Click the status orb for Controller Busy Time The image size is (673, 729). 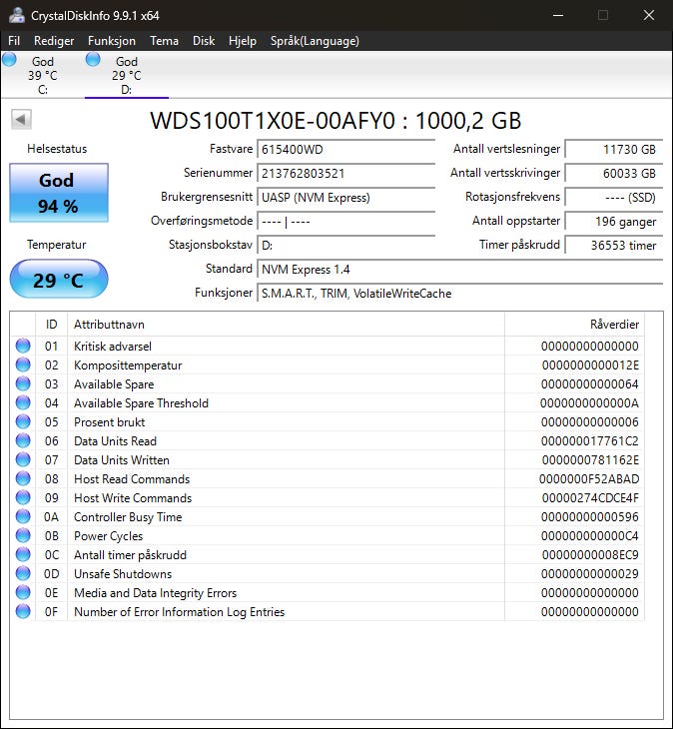coord(23,516)
